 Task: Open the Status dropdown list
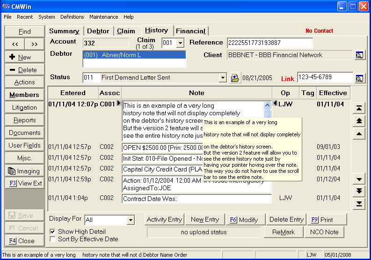click(x=223, y=78)
